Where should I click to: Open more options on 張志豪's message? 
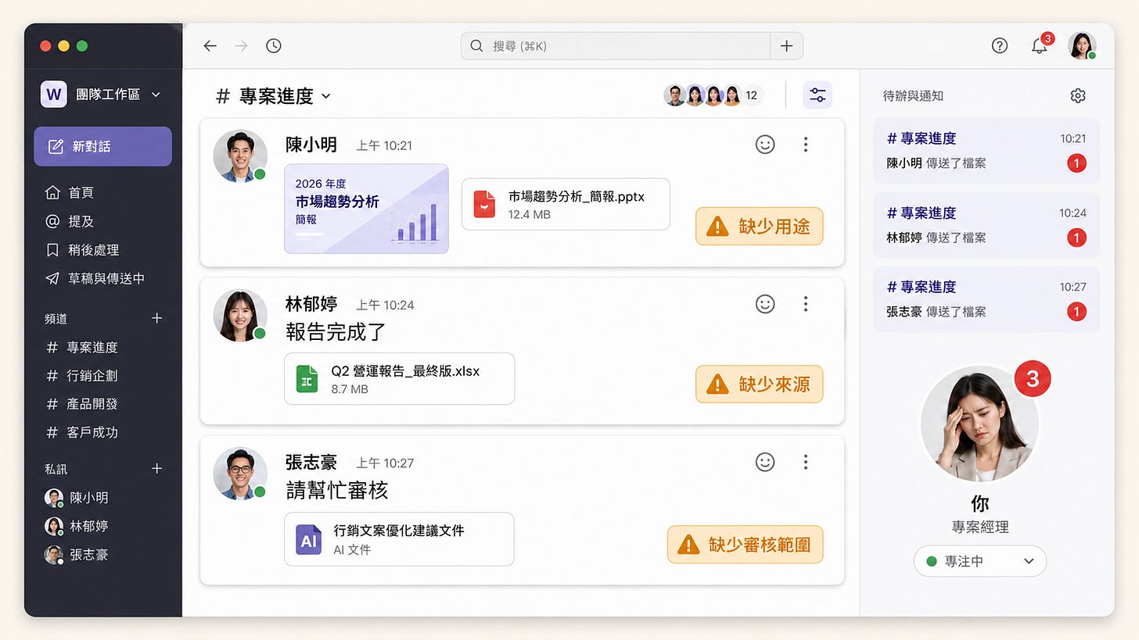[806, 462]
